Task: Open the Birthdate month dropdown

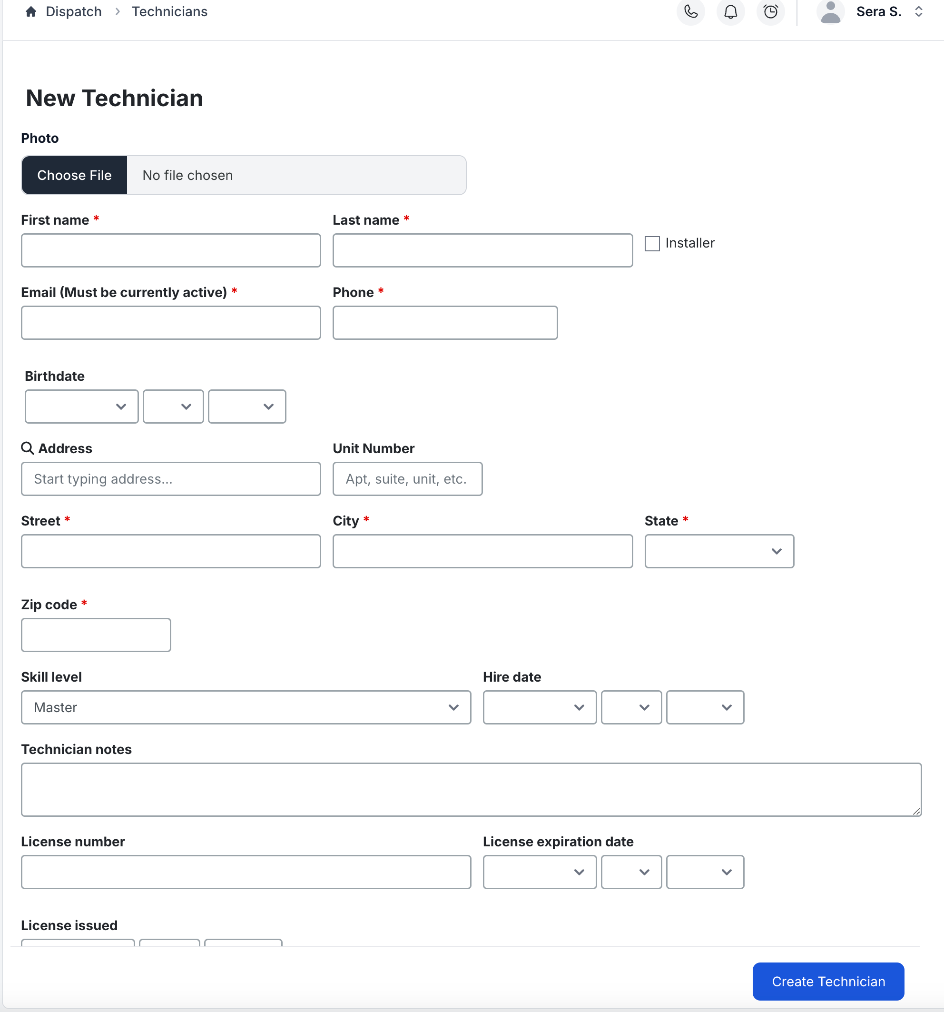Action: [81, 406]
